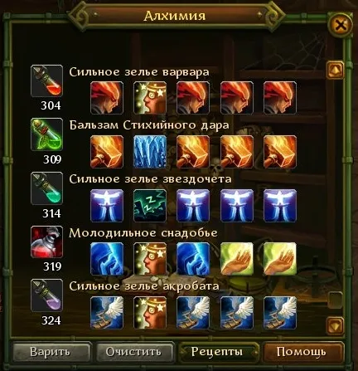The height and width of the screenshot is (371, 358).
Task: Click the teal stargazer potion icon (314)
Action: click(x=46, y=188)
